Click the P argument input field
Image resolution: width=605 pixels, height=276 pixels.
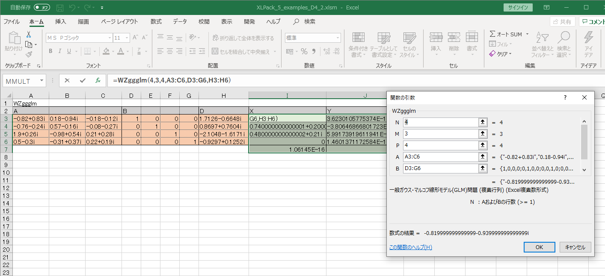(440, 145)
